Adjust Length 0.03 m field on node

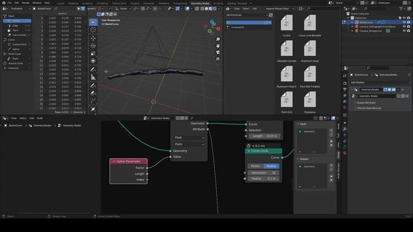point(264,136)
